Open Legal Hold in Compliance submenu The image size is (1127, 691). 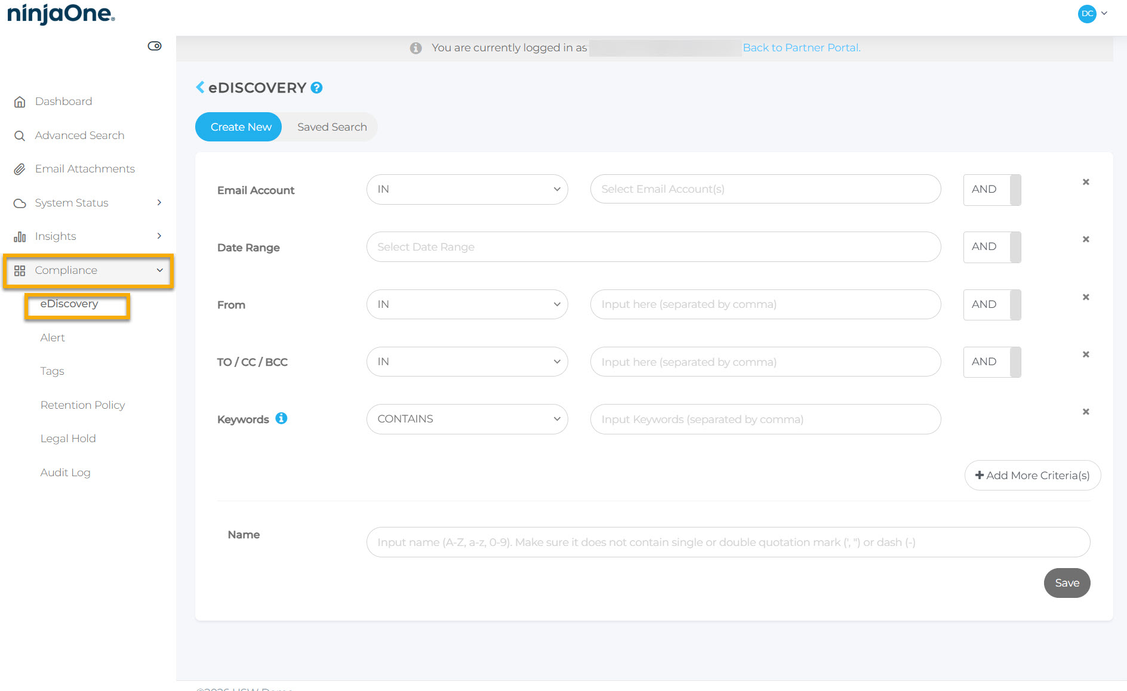[68, 439]
